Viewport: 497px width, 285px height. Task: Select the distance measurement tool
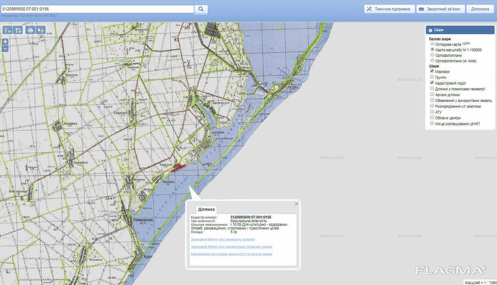click(8, 30)
